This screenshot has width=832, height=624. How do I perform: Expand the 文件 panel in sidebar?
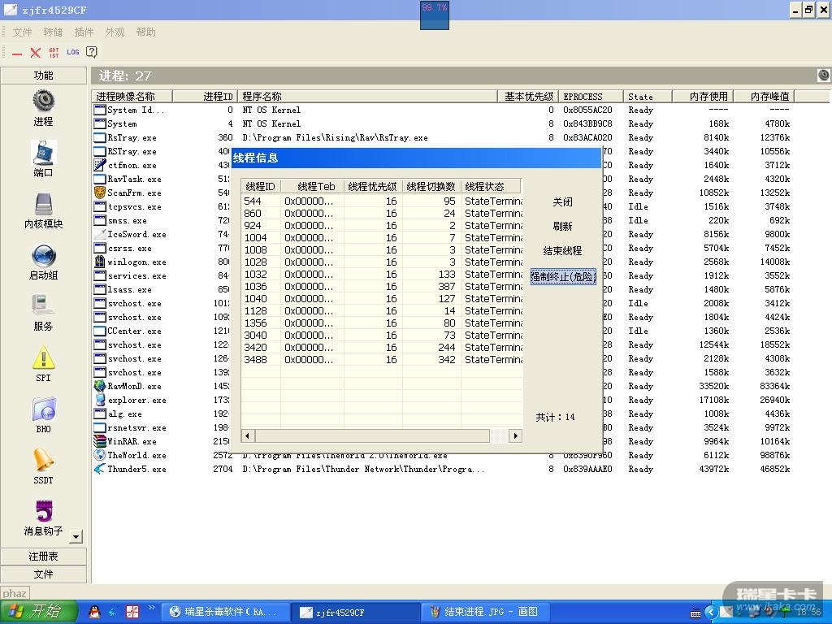tap(43, 574)
